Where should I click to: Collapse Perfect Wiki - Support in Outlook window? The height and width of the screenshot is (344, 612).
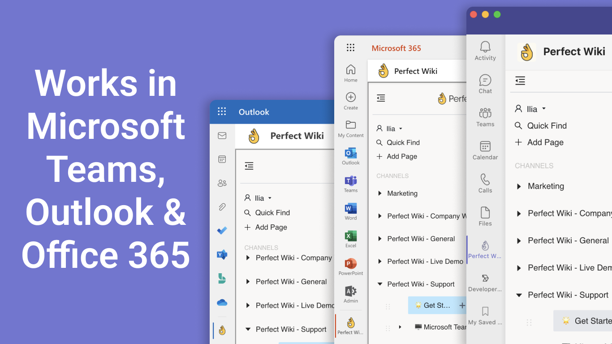point(248,329)
